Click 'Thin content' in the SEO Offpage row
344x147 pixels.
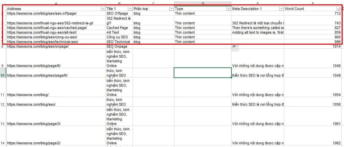[185, 13]
